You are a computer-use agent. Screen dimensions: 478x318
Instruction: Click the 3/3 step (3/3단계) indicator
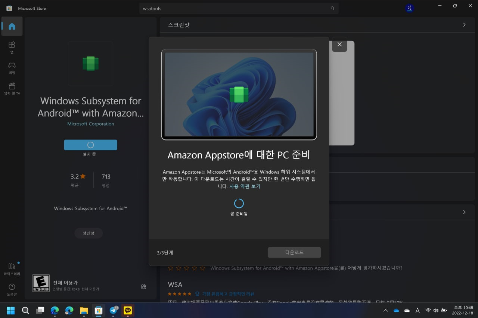(x=165, y=252)
